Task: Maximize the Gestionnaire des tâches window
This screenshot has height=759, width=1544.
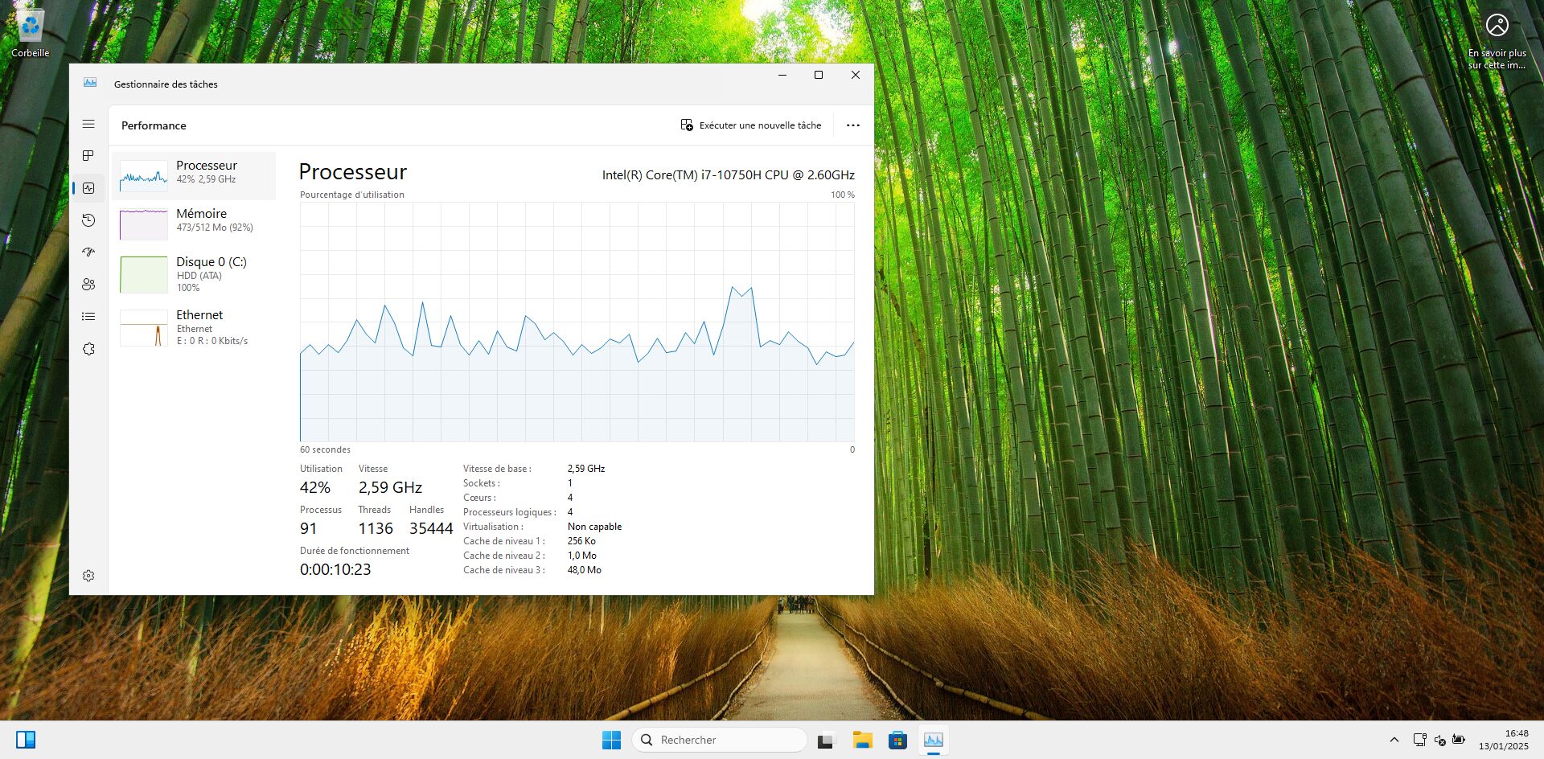Action: [x=819, y=75]
